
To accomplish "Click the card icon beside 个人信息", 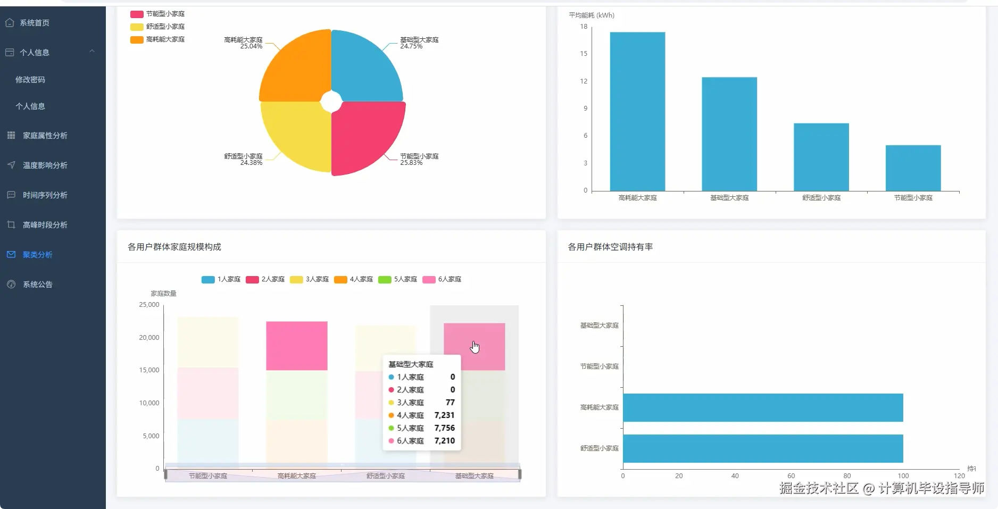I will (10, 52).
